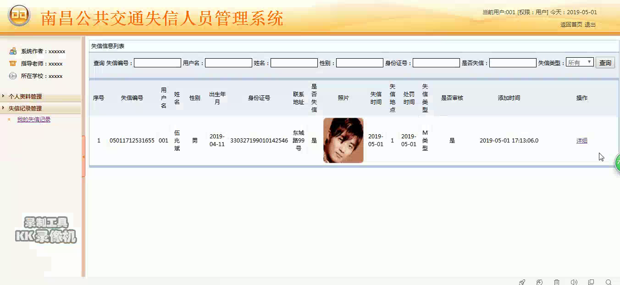Focus the 姓名 input field
Screen dimensions: 620x285
point(294,63)
